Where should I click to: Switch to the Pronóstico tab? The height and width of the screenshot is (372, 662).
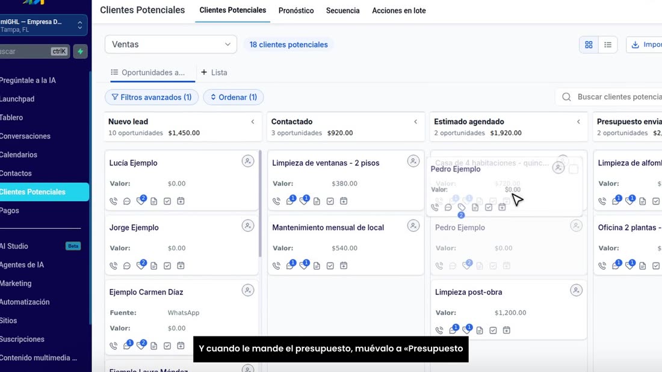(x=296, y=11)
